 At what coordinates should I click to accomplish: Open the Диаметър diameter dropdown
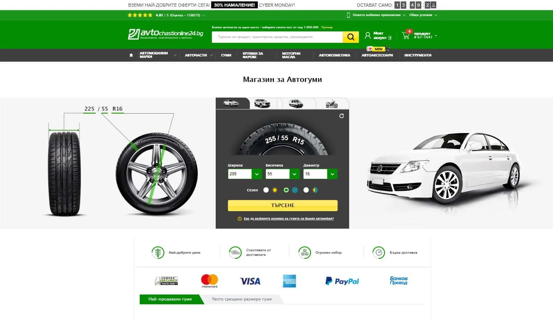pos(320,174)
